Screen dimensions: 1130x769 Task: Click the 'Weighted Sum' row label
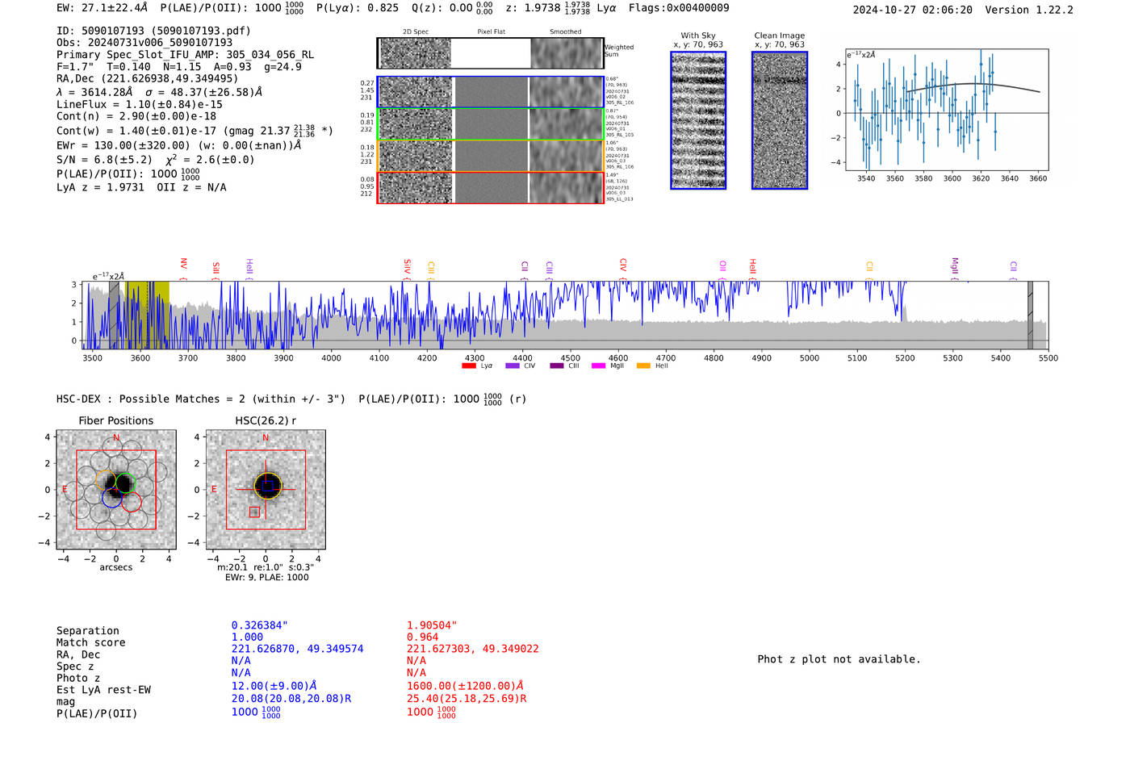coord(619,51)
